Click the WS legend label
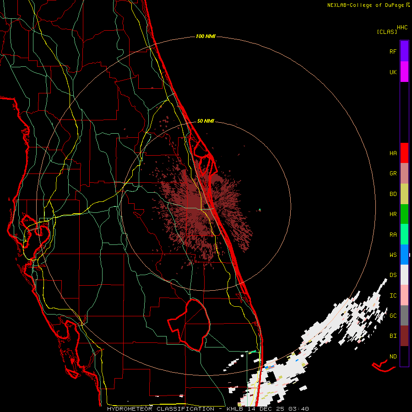412x412 pixels. pyautogui.click(x=393, y=255)
